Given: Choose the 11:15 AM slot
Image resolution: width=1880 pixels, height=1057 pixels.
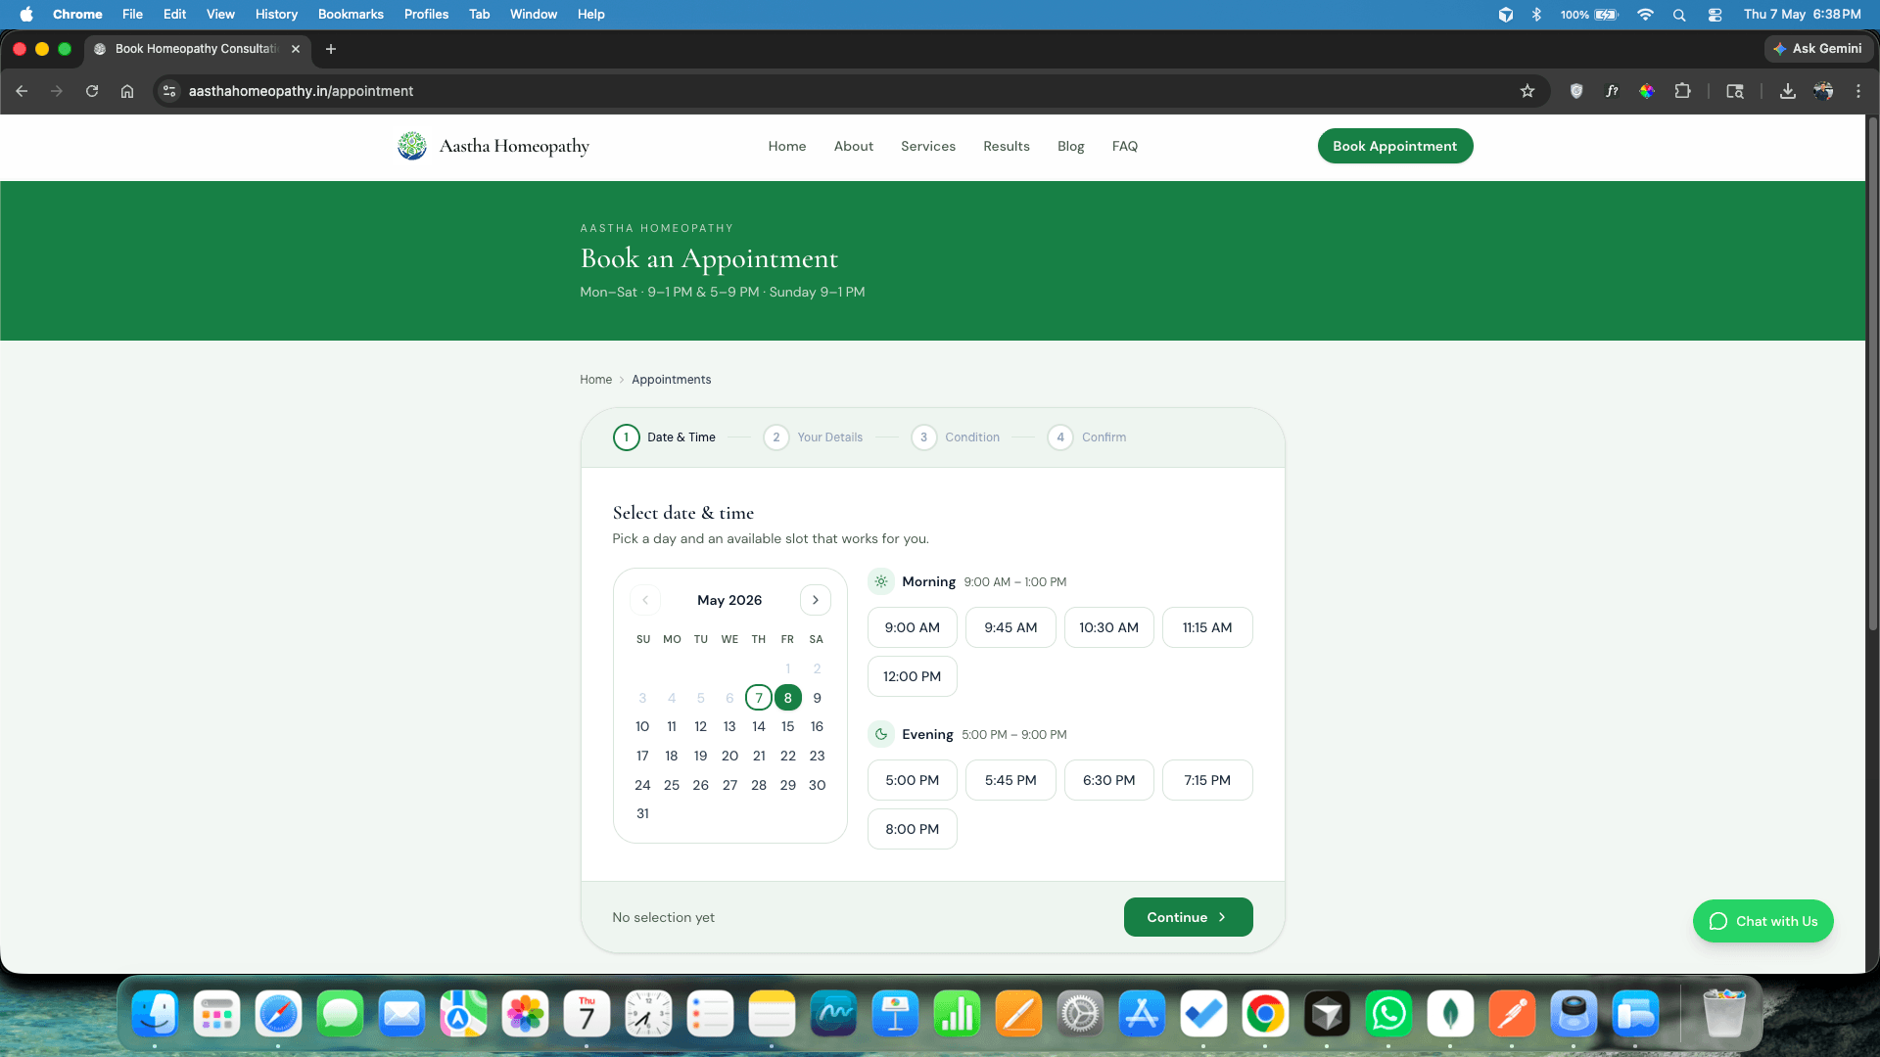Looking at the screenshot, I should coord(1207,627).
